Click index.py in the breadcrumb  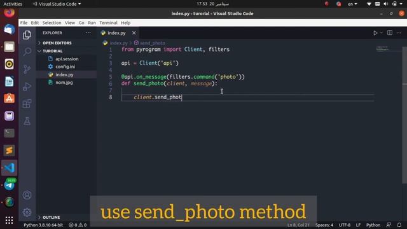(119, 43)
